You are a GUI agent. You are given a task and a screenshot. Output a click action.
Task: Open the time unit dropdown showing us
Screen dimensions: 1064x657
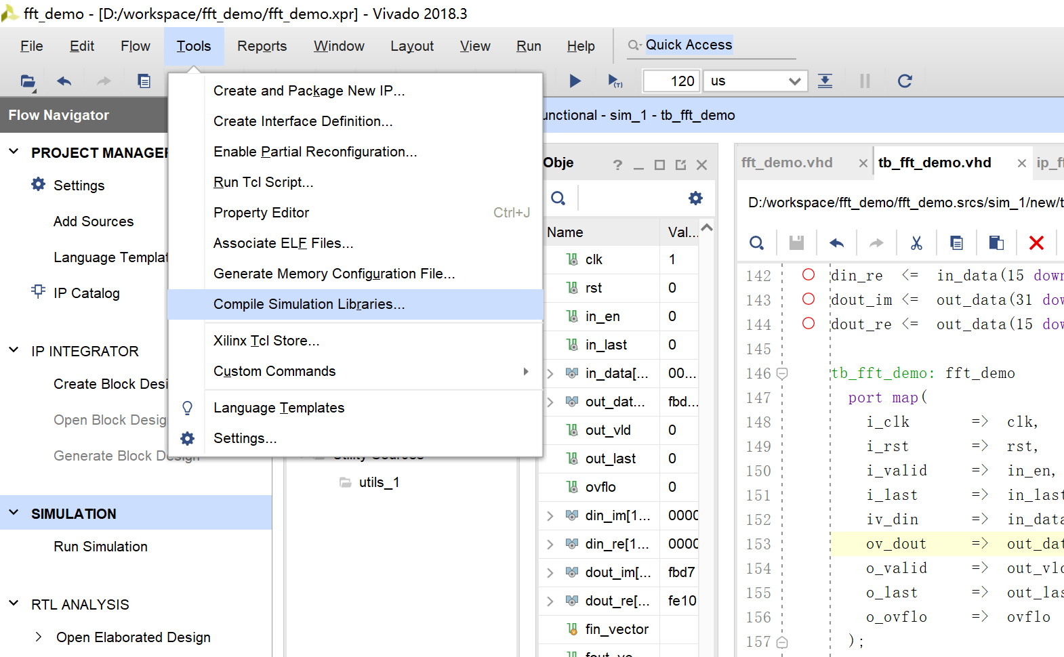point(755,81)
